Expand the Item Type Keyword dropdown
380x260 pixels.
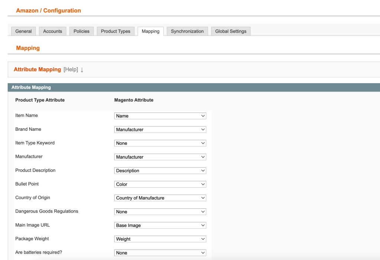pos(160,143)
